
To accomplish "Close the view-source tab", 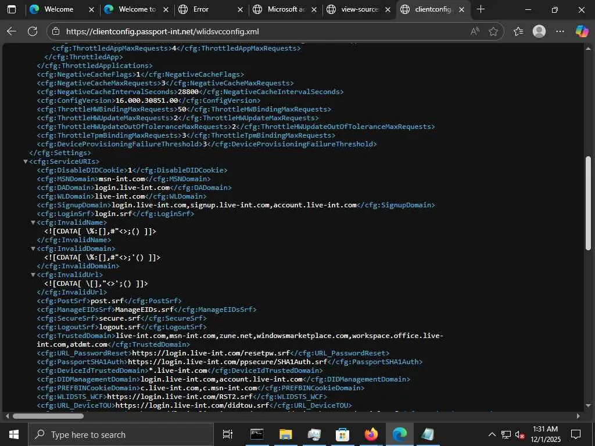I will pyautogui.click(x=388, y=9).
